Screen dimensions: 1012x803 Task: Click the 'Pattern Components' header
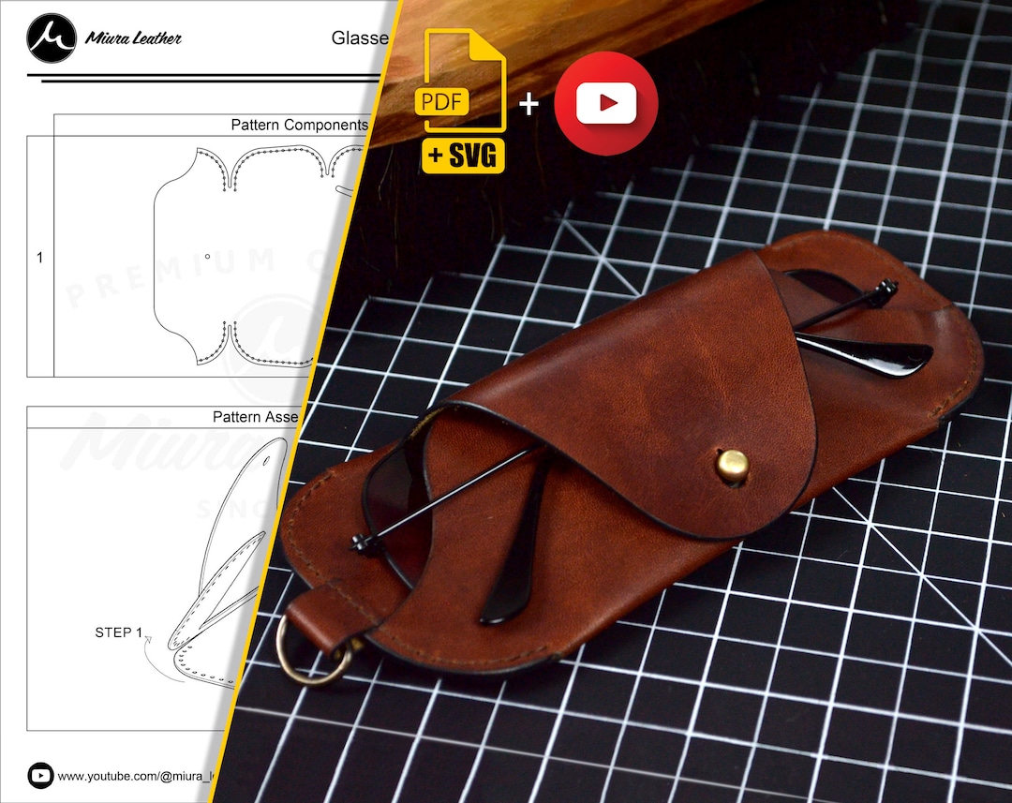(x=299, y=125)
